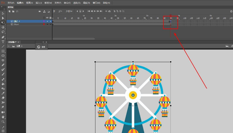Choose the Paint Bucket tool

click(x=3, y=84)
